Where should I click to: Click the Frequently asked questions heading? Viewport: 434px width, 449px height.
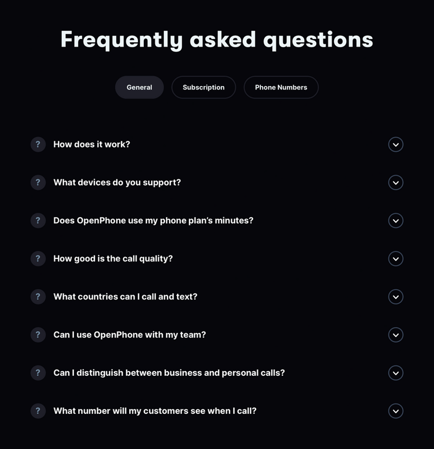pos(217,40)
